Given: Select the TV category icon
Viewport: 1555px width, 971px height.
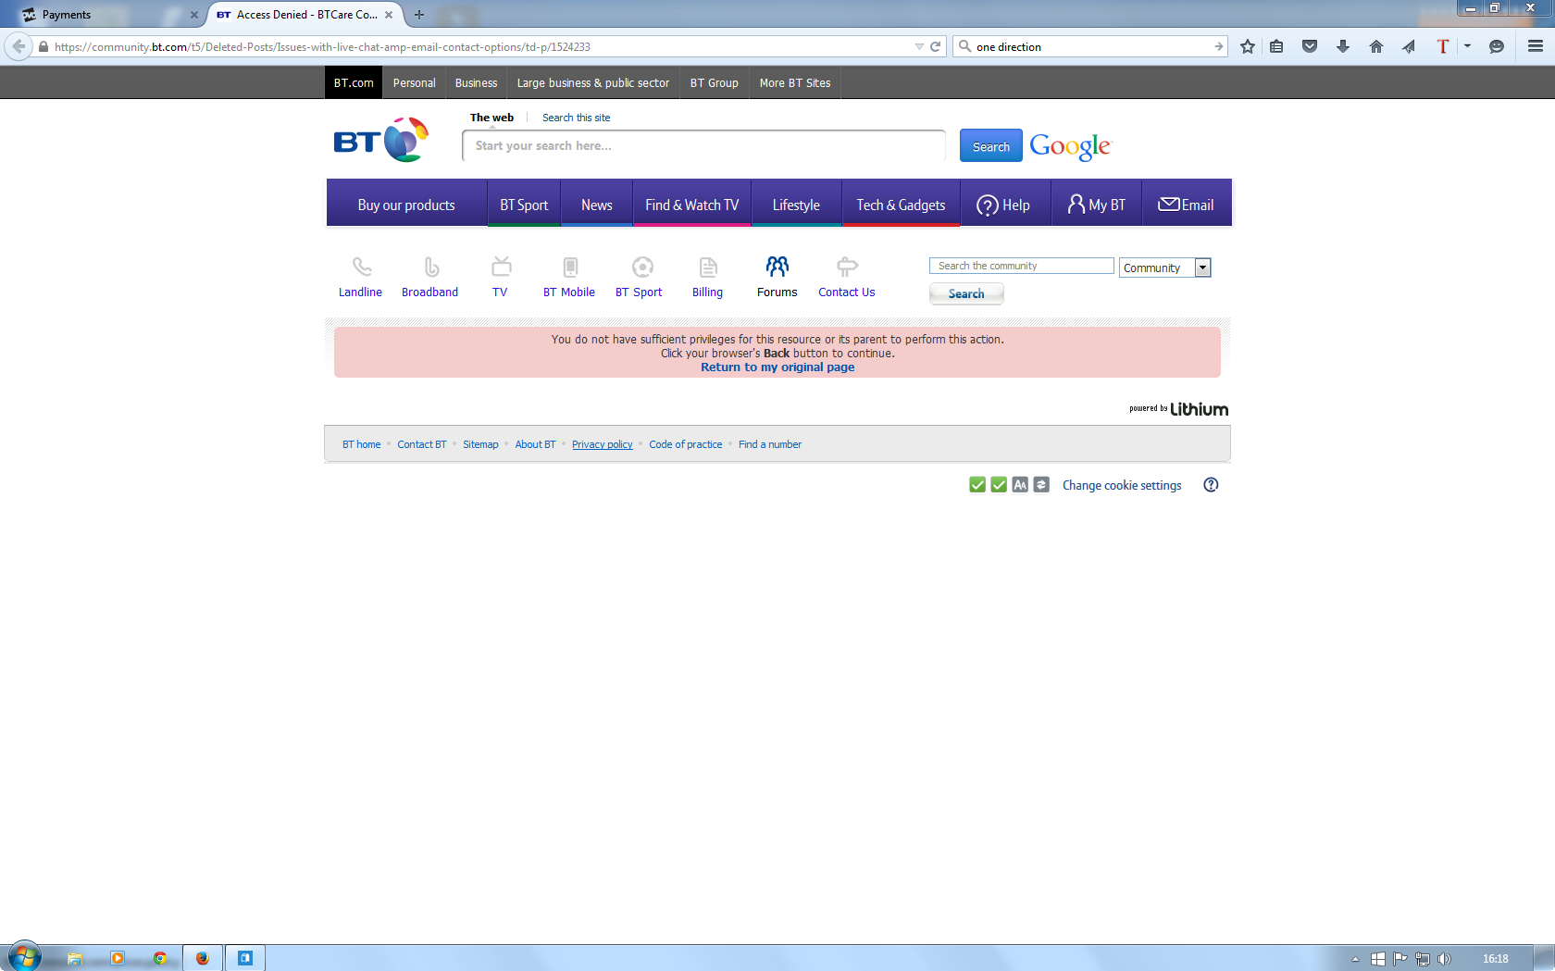Looking at the screenshot, I should pyautogui.click(x=501, y=268).
